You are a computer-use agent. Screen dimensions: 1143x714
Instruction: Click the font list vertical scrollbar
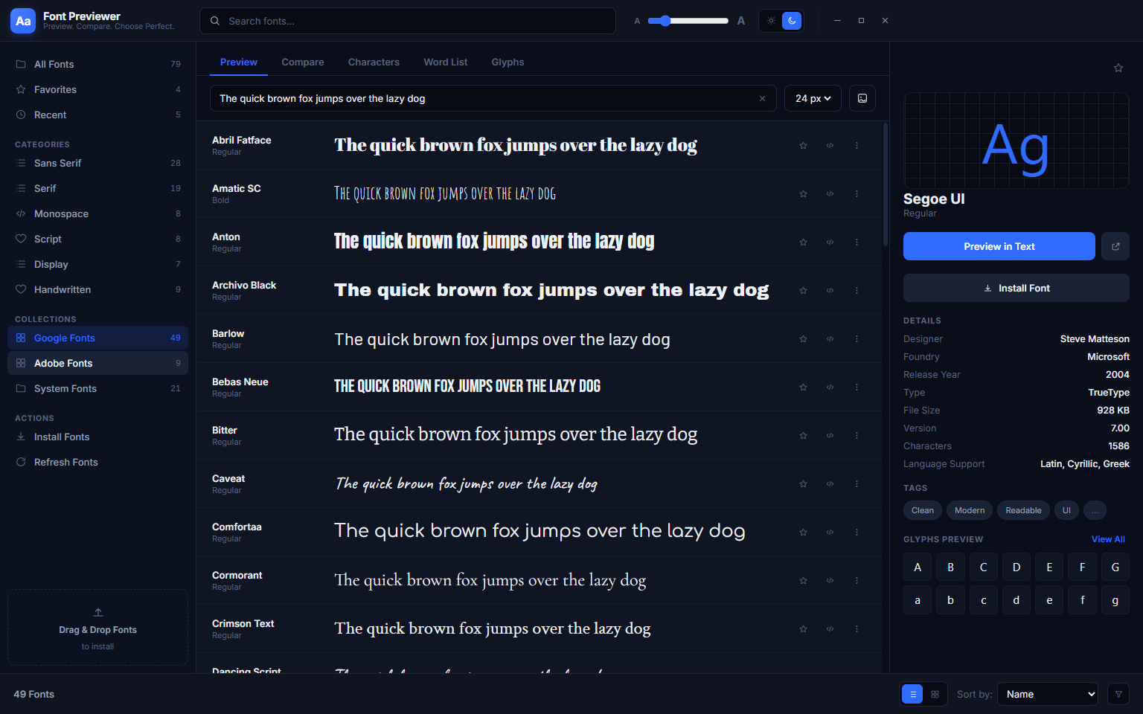point(886,184)
